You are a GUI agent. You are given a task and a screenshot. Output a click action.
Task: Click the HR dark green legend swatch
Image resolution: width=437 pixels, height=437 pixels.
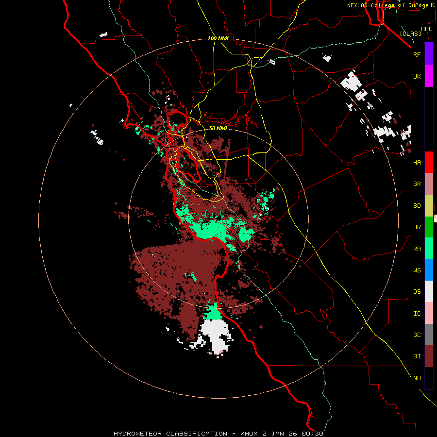tap(429, 227)
